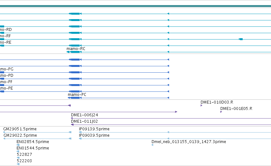The width and height of the screenshot is (271, 166).
Task: Select the 522203 feature label
Action: (x=24, y=161)
